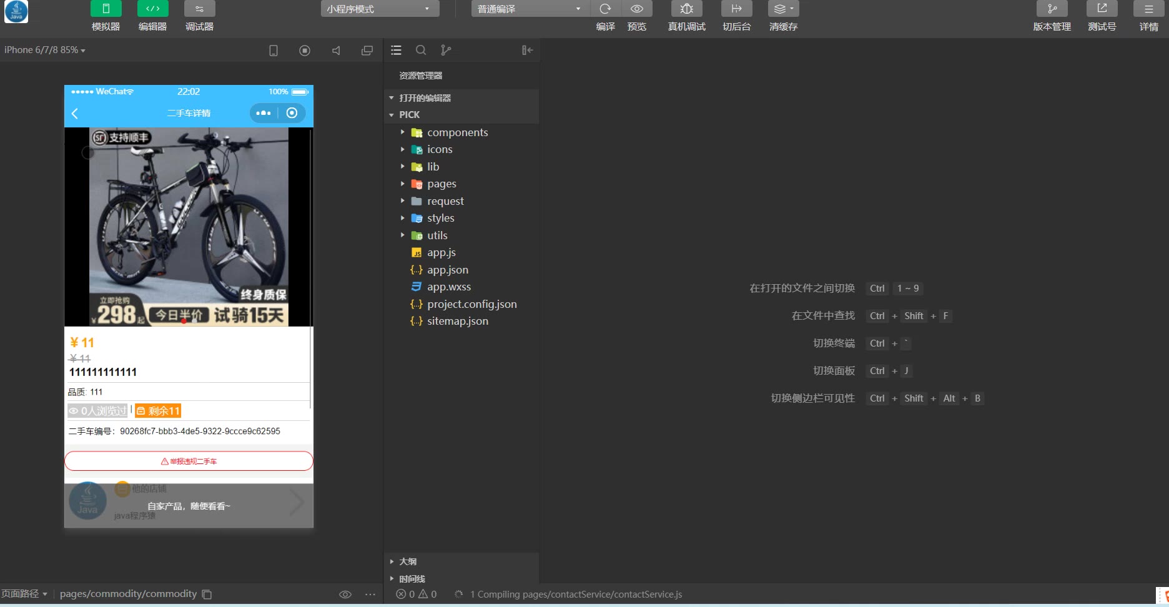Click the errors count indicator

[x=405, y=595]
